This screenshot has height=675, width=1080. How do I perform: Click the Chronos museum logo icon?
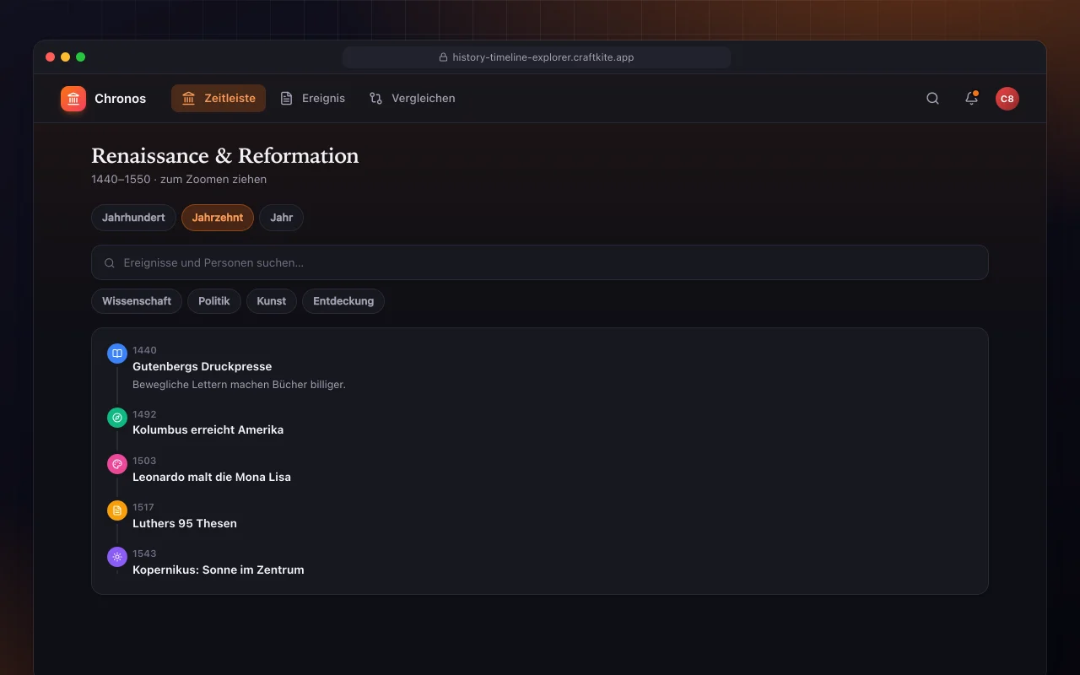[73, 99]
